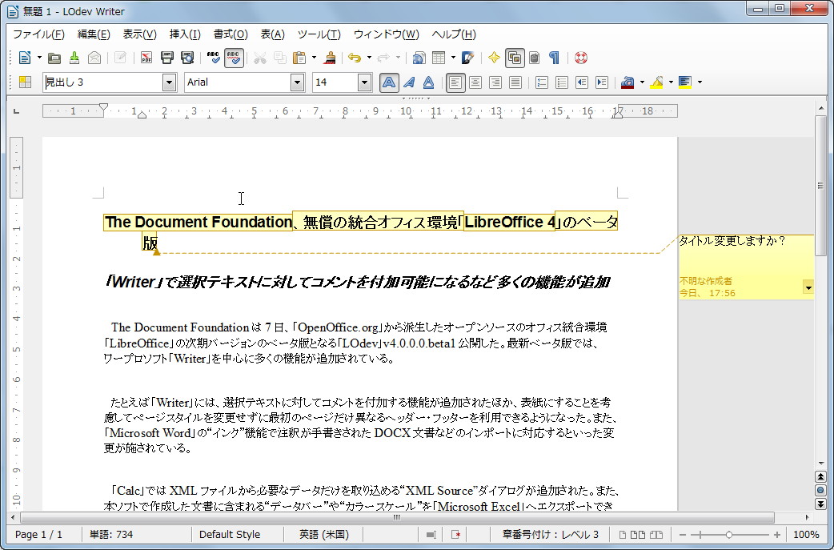Click the New document icon
The width and height of the screenshot is (834, 550).
25,58
